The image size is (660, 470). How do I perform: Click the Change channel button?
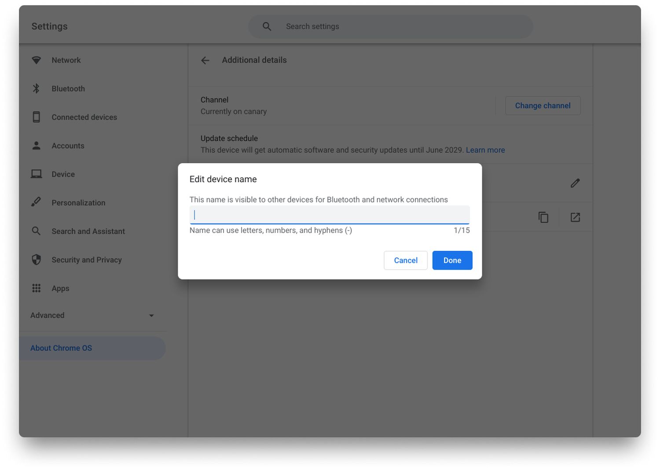tap(543, 106)
